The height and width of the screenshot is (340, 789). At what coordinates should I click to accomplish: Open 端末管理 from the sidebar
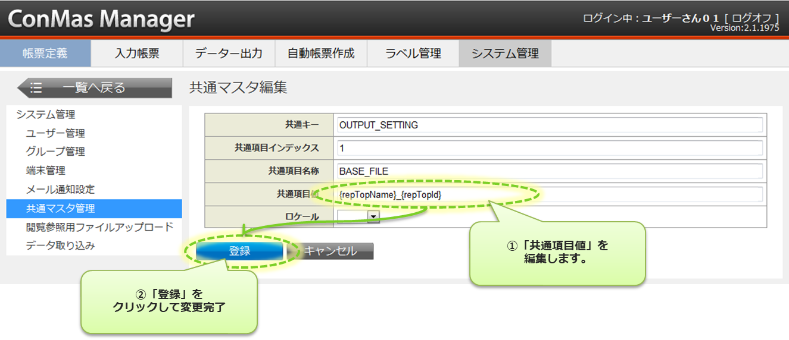pos(46,171)
